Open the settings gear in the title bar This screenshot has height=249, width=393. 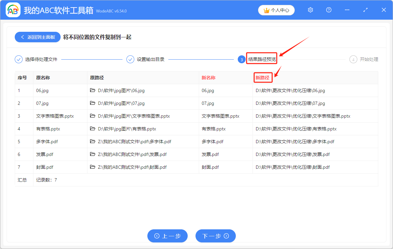pos(310,10)
